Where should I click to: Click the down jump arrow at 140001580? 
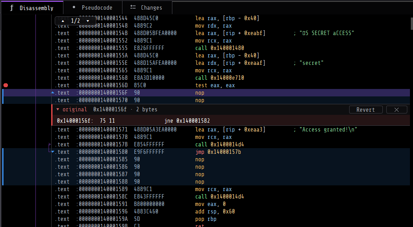pos(52,152)
